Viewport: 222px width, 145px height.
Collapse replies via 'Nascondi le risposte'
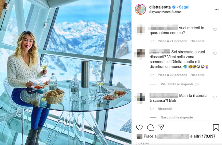[177, 117]
